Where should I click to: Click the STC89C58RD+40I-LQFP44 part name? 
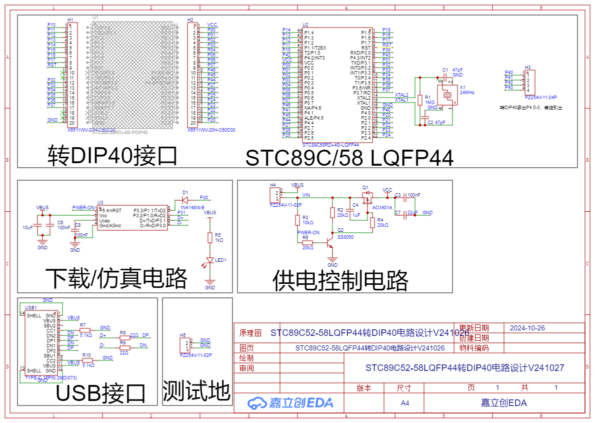[x=330, y=145]
